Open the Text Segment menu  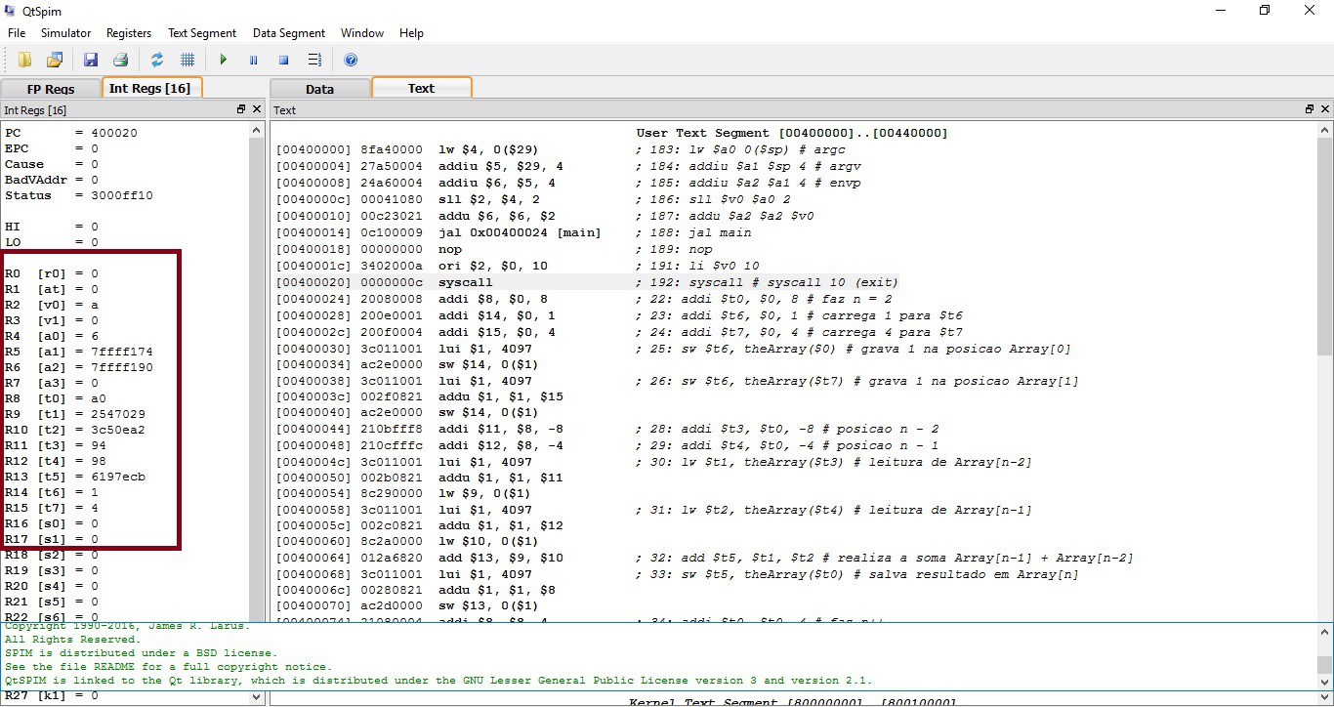point(203,33)
